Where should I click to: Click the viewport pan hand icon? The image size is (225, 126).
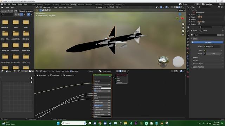click(x=183, y=28)
